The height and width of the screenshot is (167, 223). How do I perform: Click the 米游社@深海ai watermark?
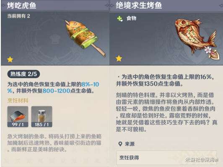[202, 160]
